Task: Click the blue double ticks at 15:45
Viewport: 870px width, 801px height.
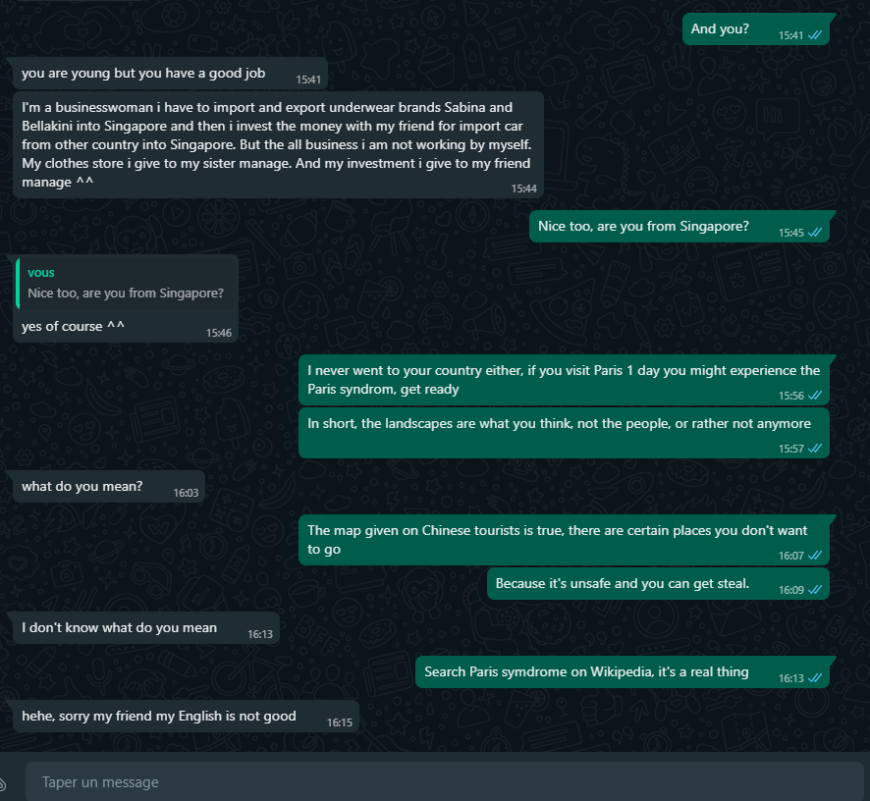Action: (x=814, y=233)
